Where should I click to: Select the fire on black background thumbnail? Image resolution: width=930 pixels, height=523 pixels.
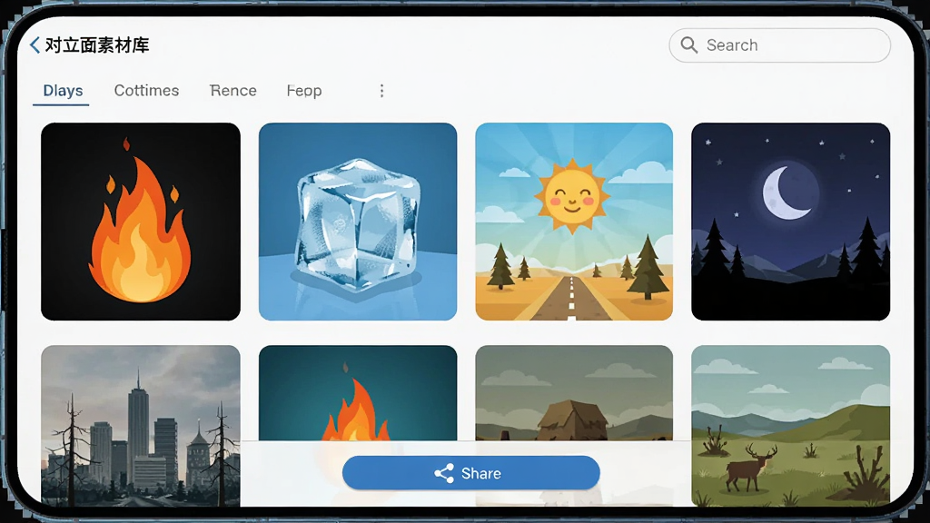[x=141, y=222]
